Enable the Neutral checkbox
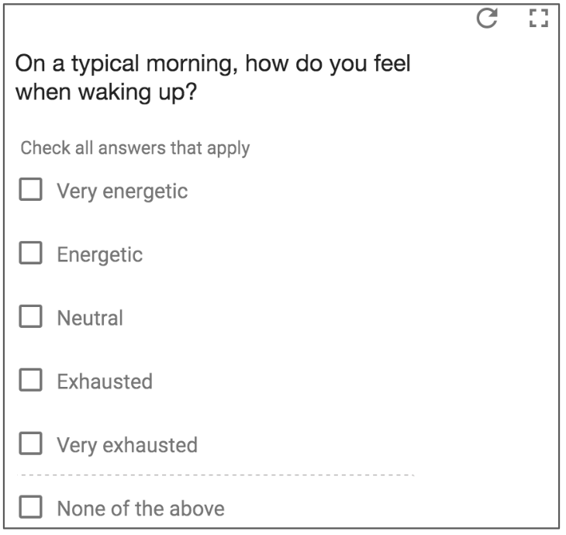 click(x=30, y=317)
